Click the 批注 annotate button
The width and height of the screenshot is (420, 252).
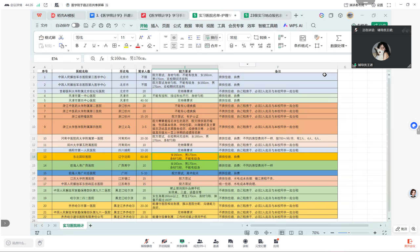401,229
